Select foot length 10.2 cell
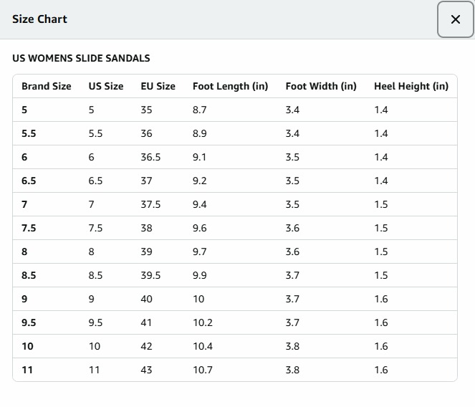Image resolution: width=475 pixels, height=407 pixels. tap(203, 322)
